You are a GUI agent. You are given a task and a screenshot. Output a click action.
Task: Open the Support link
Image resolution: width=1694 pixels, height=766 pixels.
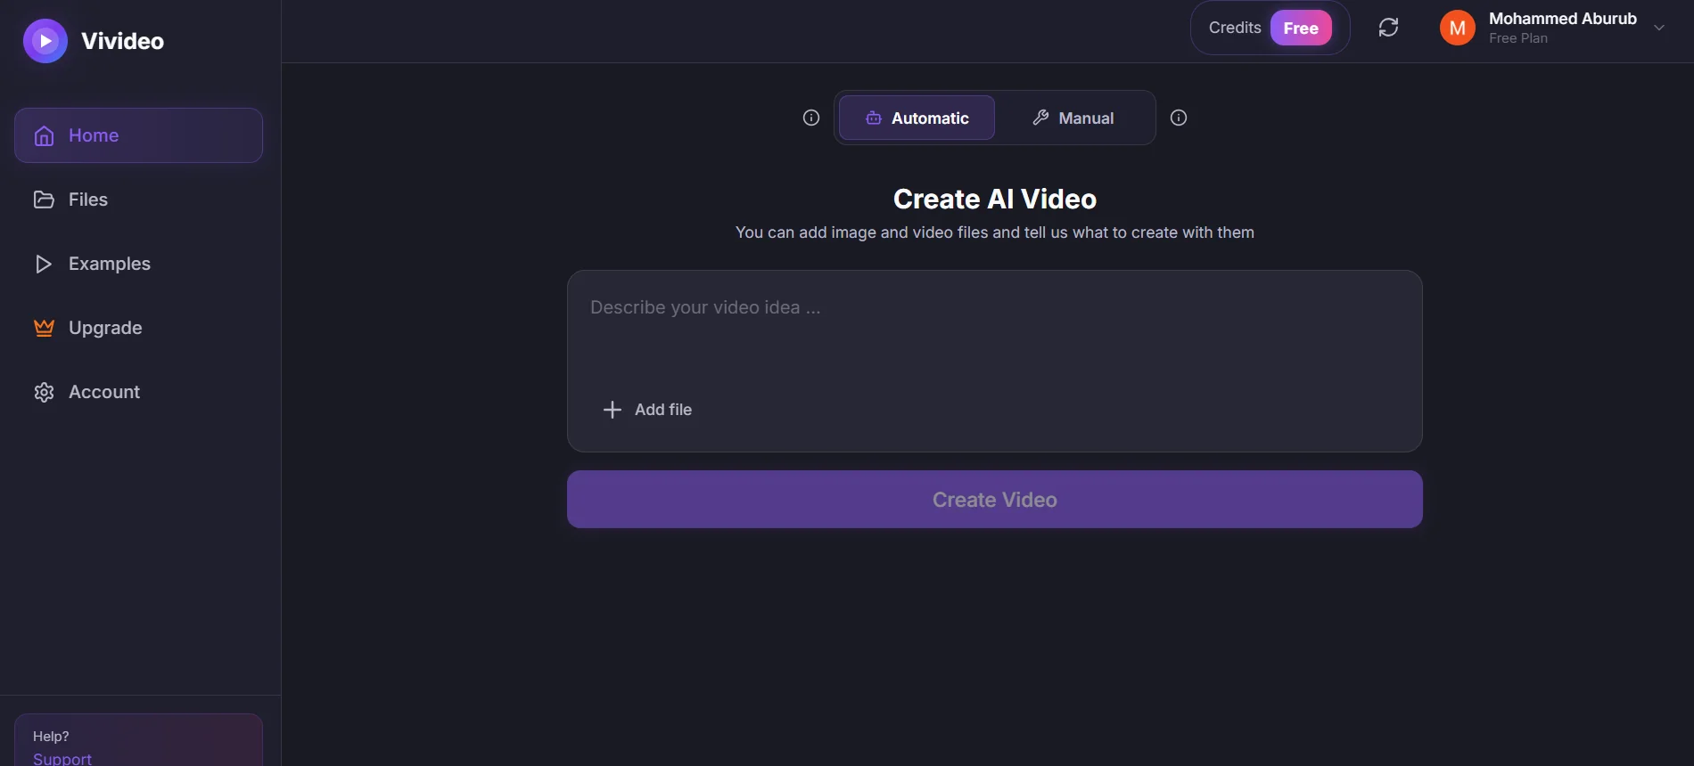(62, 758)
